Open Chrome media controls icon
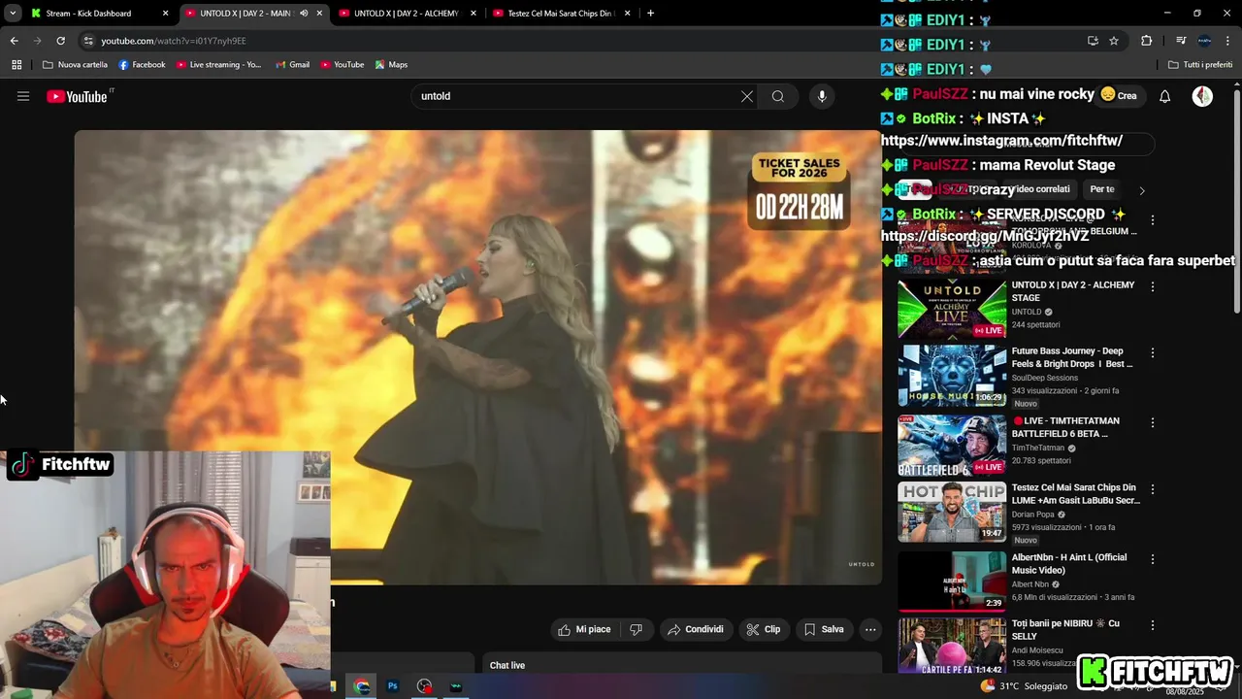 pyautogui.click(x=1181, y=41)
